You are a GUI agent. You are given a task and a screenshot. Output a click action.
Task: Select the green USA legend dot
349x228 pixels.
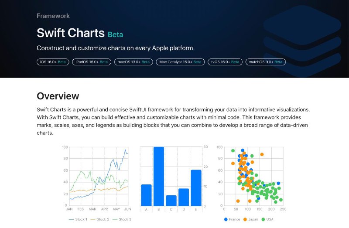pos(263,219)
